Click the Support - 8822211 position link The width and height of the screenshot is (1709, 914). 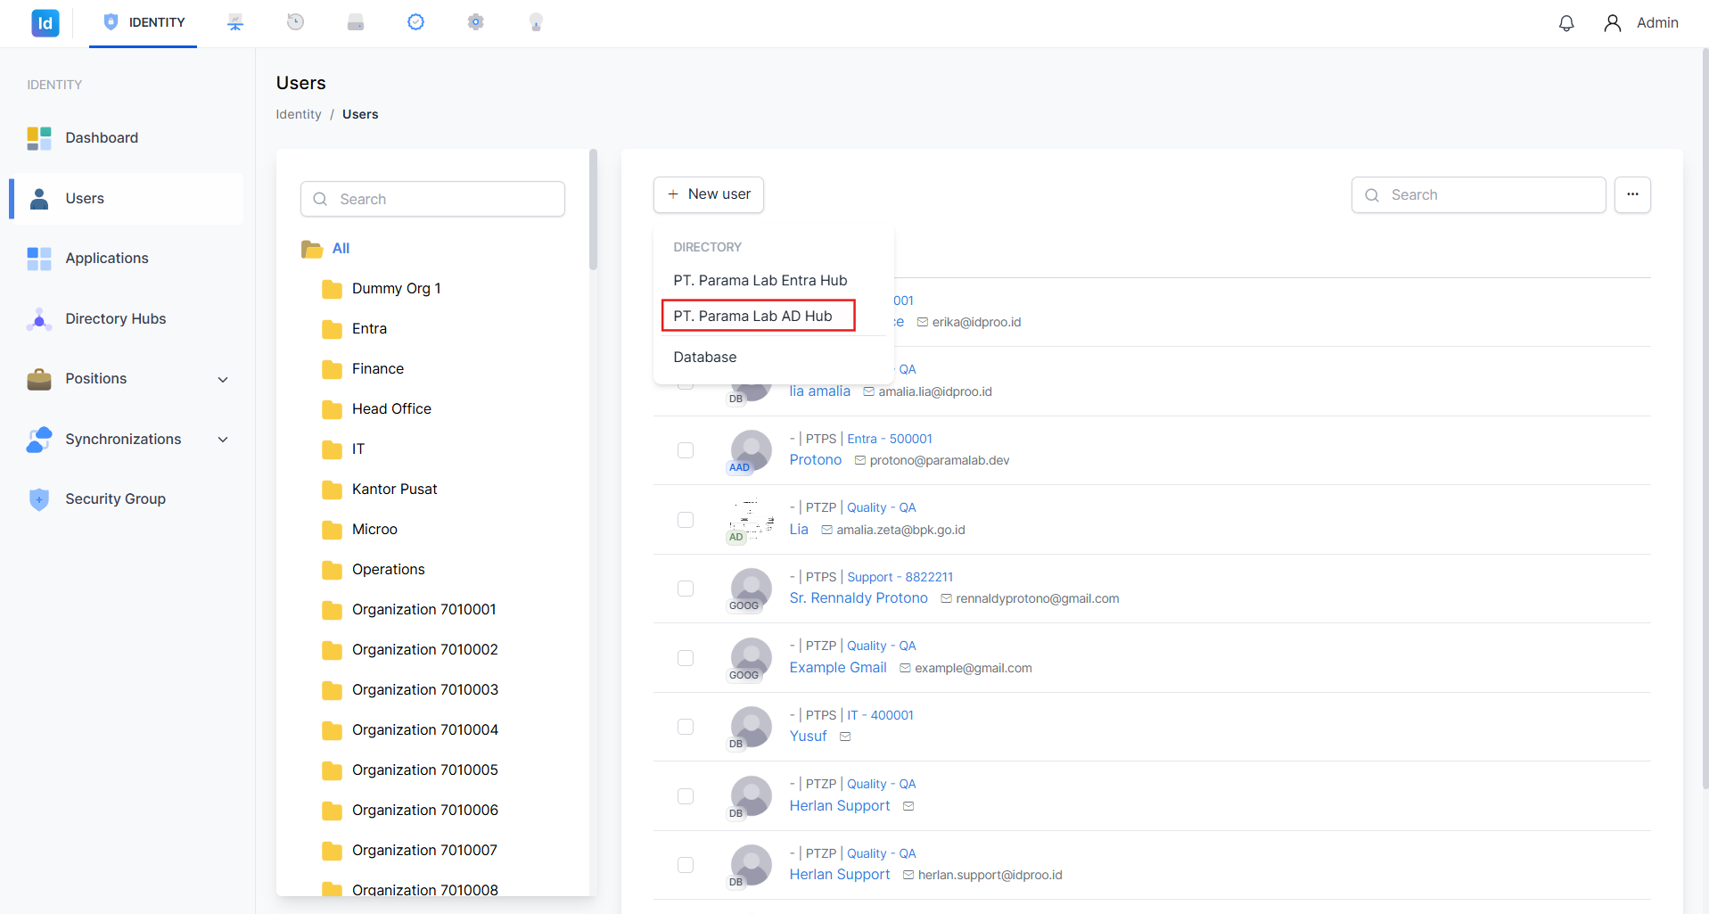tap(900, 577)
